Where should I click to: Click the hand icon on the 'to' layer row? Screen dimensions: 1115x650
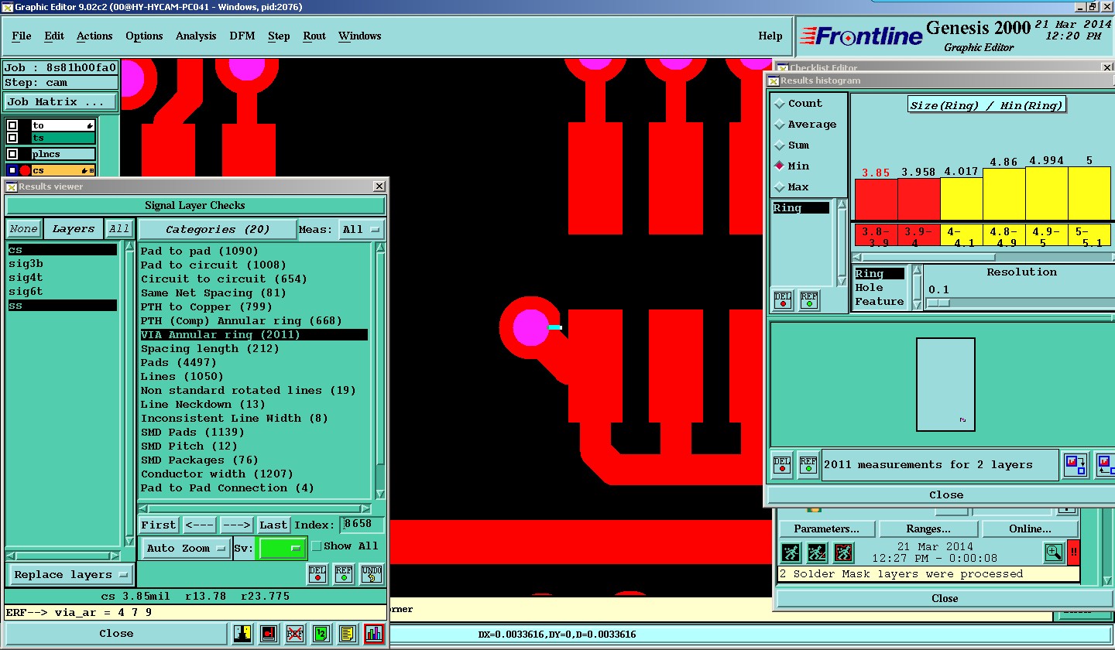click(x=91, y=125)
